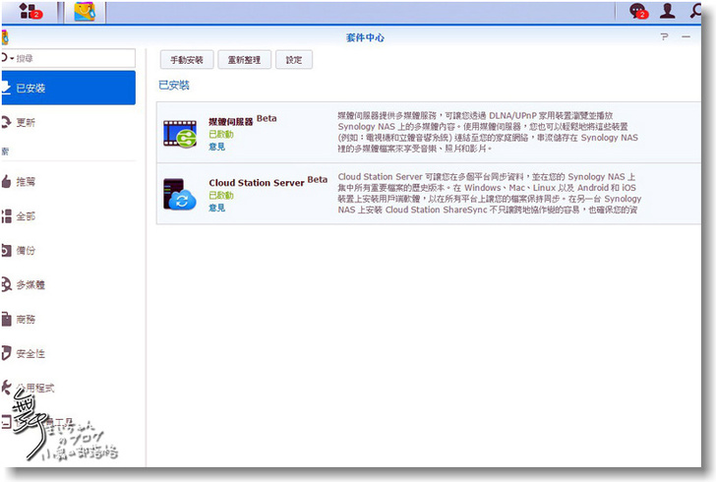716x482 pixels.
Task: Click into the 搜尋 search field
Action: click(74, 59)
